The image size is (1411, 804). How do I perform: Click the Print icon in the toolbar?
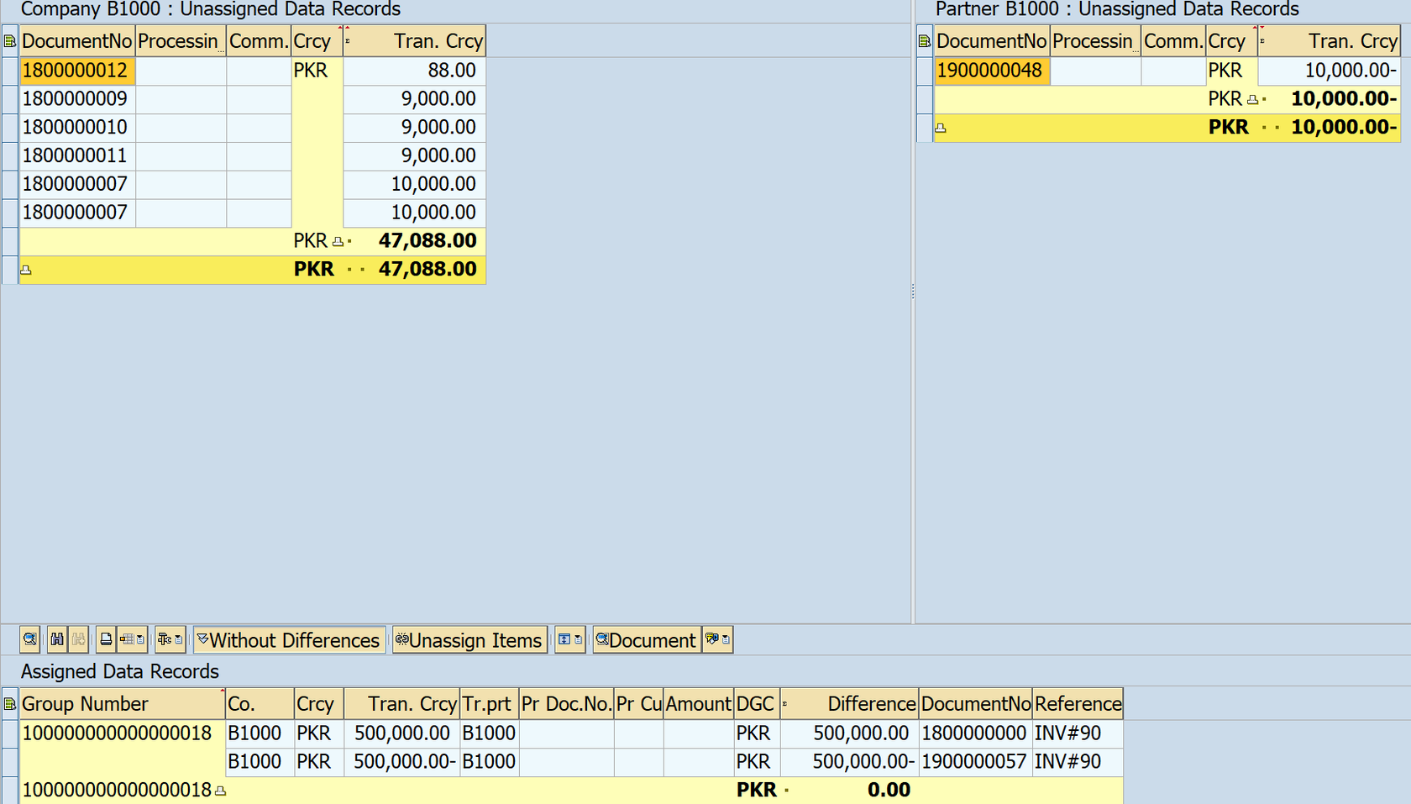(x=106, y=639)
